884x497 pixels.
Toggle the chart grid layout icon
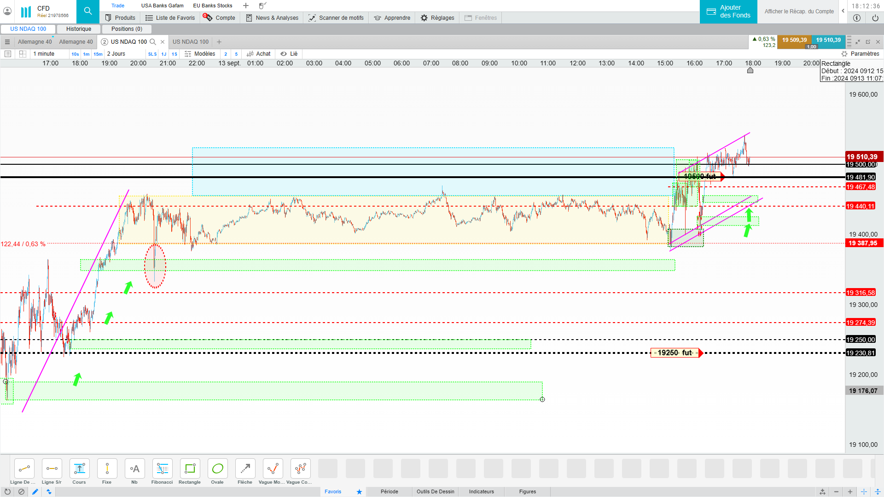click(x=23, y=54)
